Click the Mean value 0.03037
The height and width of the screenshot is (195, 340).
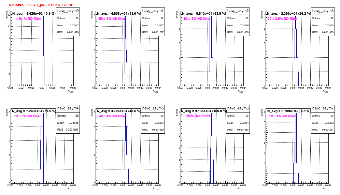point(159,25)
